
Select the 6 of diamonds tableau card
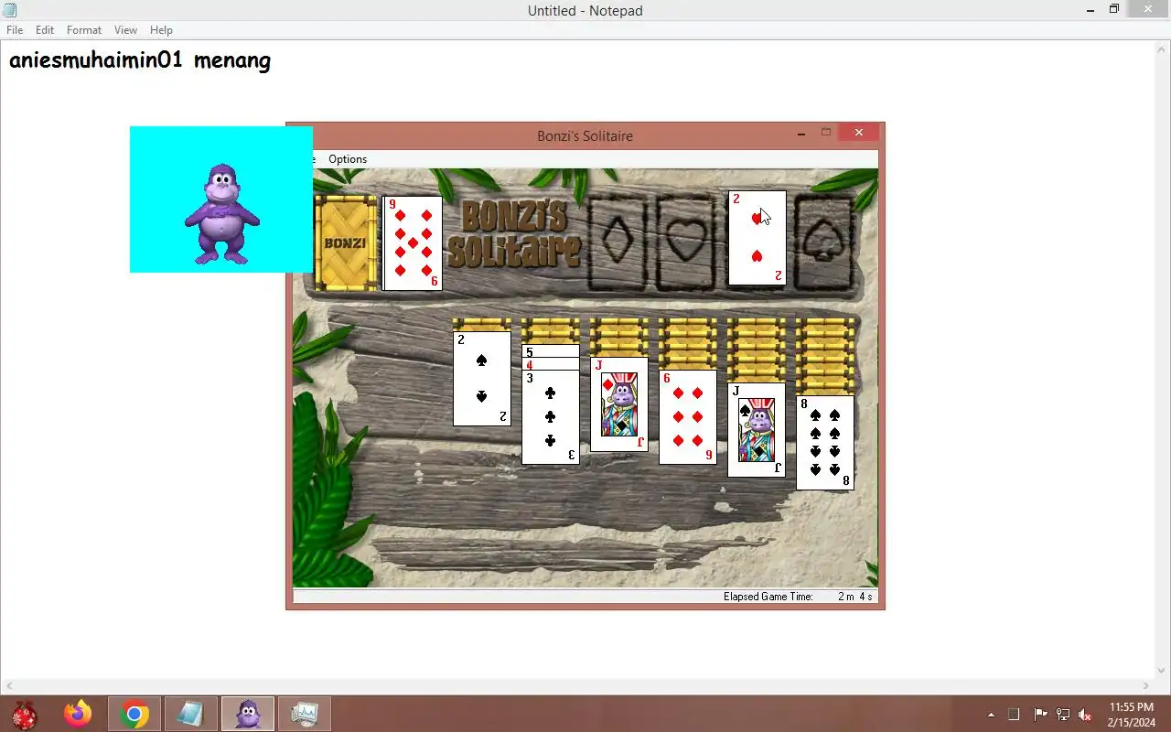(688, 417)
